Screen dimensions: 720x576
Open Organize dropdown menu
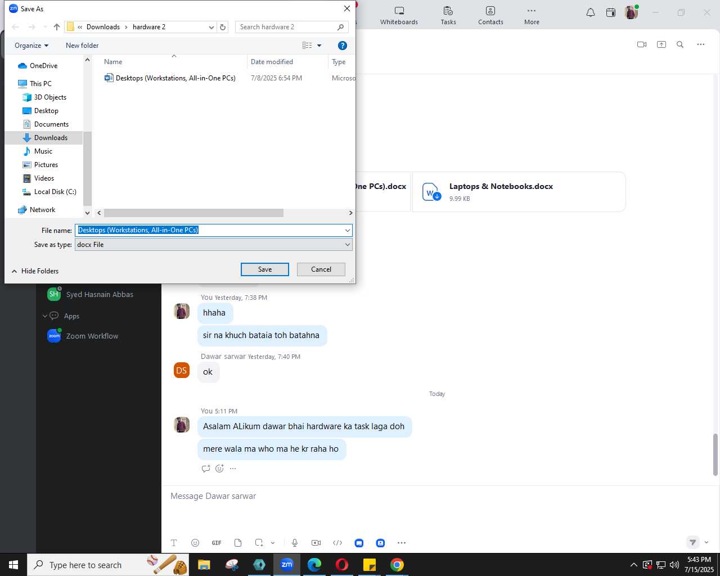click(31, 46)
